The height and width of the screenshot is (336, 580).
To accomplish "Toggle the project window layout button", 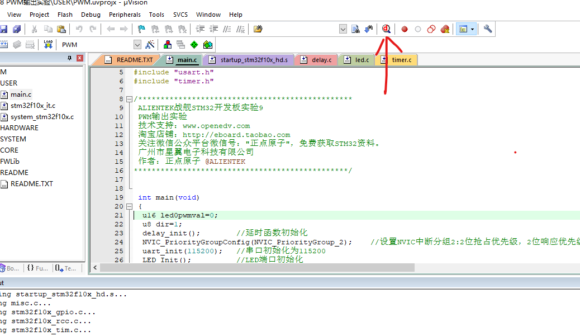I will coord(463,29).
